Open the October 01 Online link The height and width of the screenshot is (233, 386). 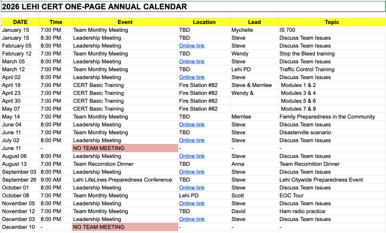coord(192,188)
